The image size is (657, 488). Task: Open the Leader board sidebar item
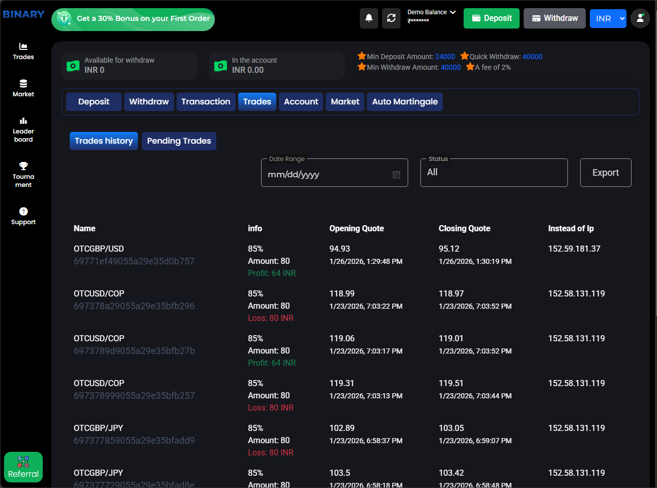pyautogui.click(x=23, y=130)
